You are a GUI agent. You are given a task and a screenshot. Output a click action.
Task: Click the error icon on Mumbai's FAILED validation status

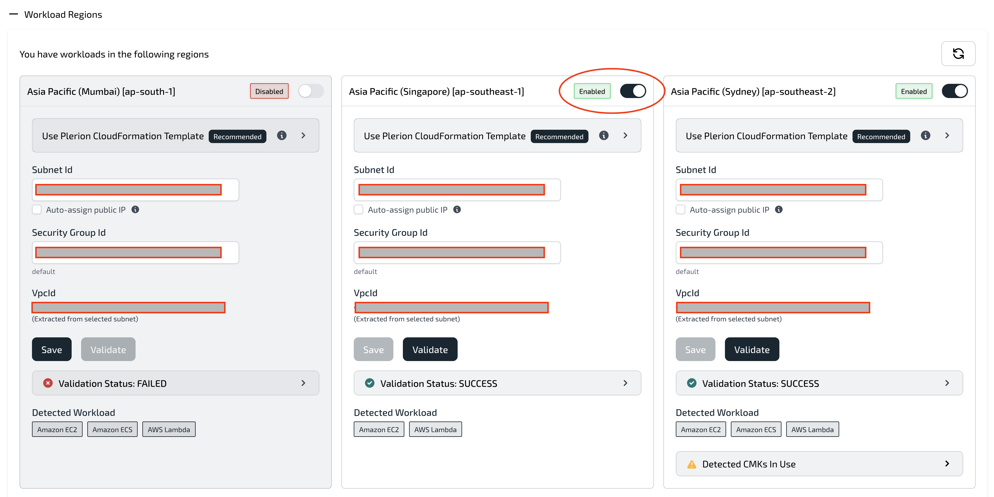[x=47, y=383]
